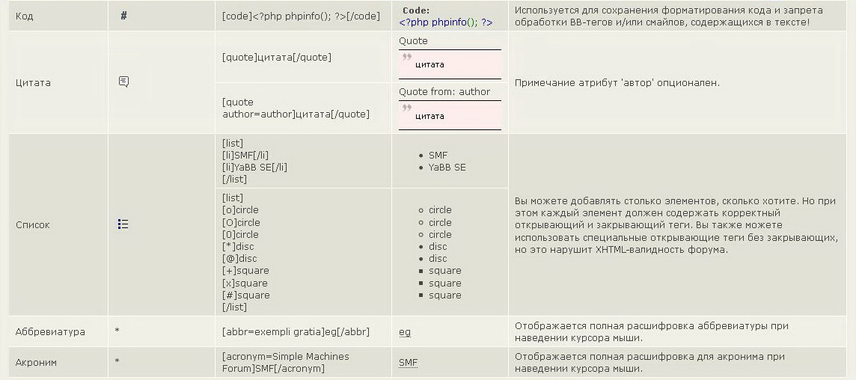The width and height of the screenshot is (856, 380).
Task: Click the 'Quote from: author' preview header
Action: coord(444,92)
